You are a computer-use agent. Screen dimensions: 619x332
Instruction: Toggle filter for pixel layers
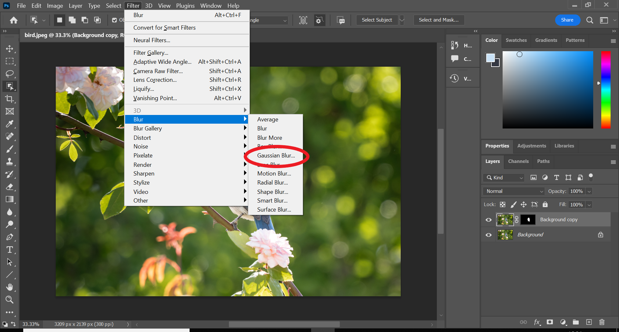point(534,177)
